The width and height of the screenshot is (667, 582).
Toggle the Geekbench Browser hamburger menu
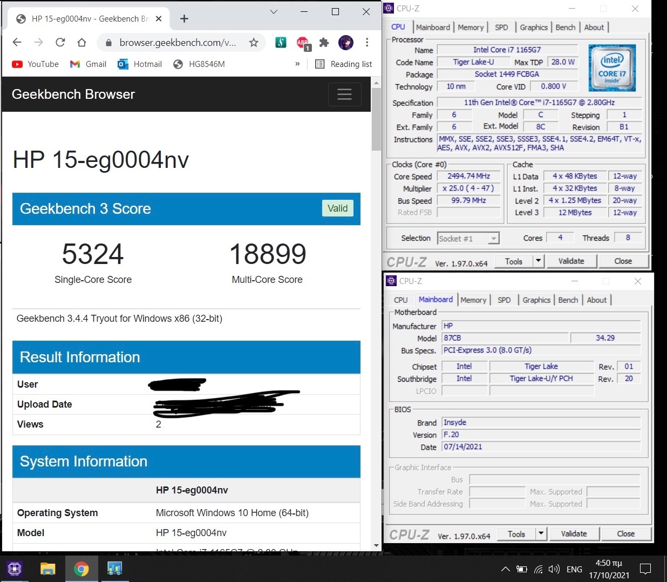[x=345, y=94]
